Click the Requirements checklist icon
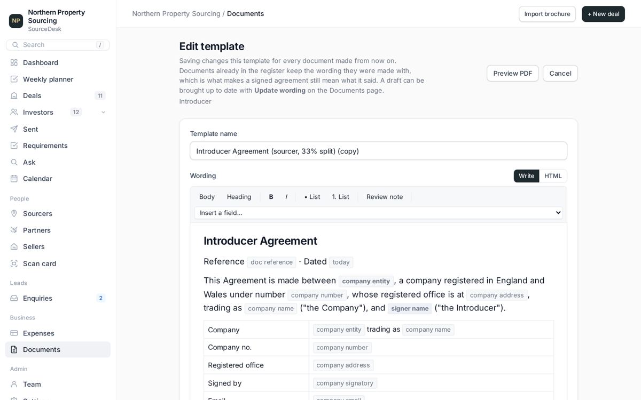Viewport: 641px width, 400px height. (14, 146)
